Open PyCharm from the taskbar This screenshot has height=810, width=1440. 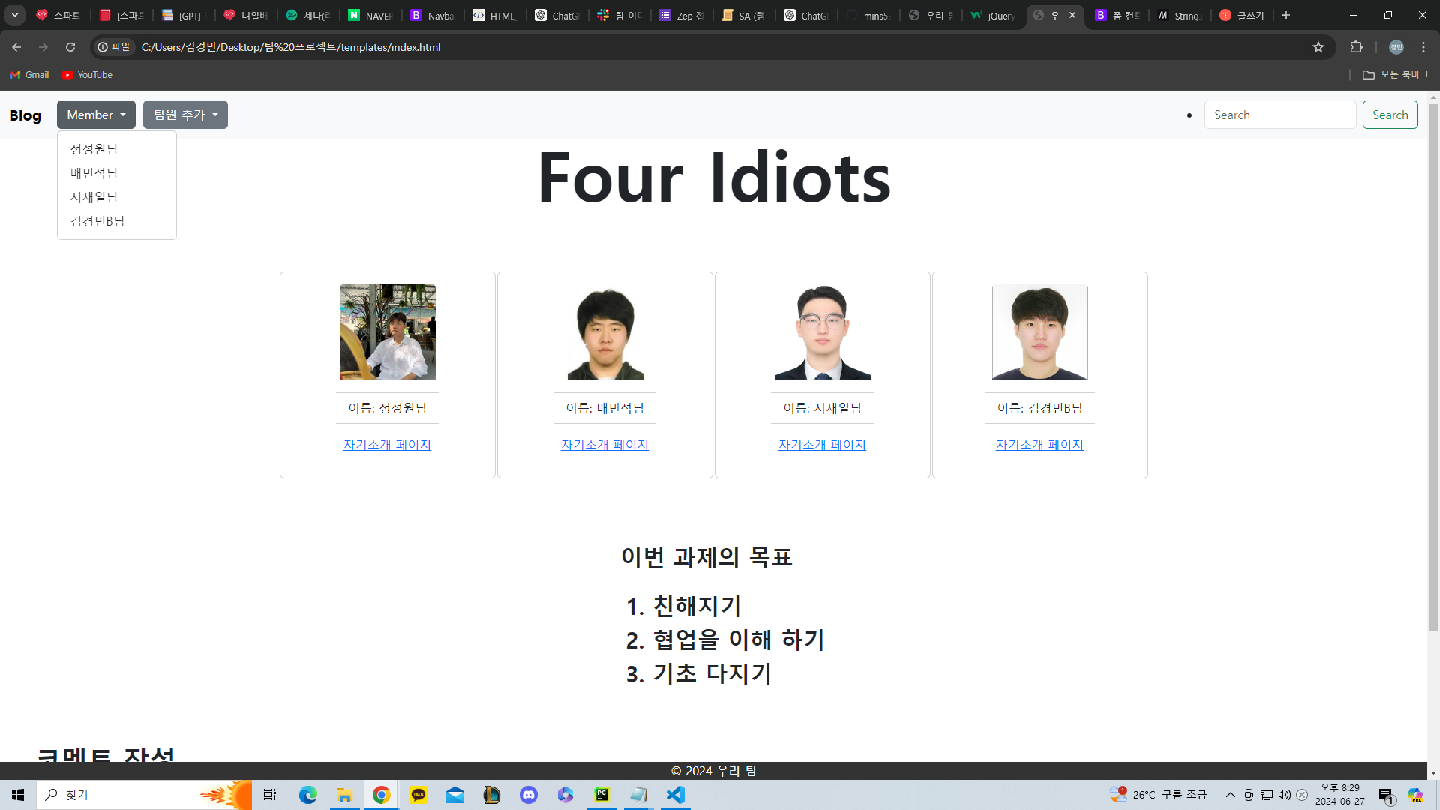pos(601,795)
